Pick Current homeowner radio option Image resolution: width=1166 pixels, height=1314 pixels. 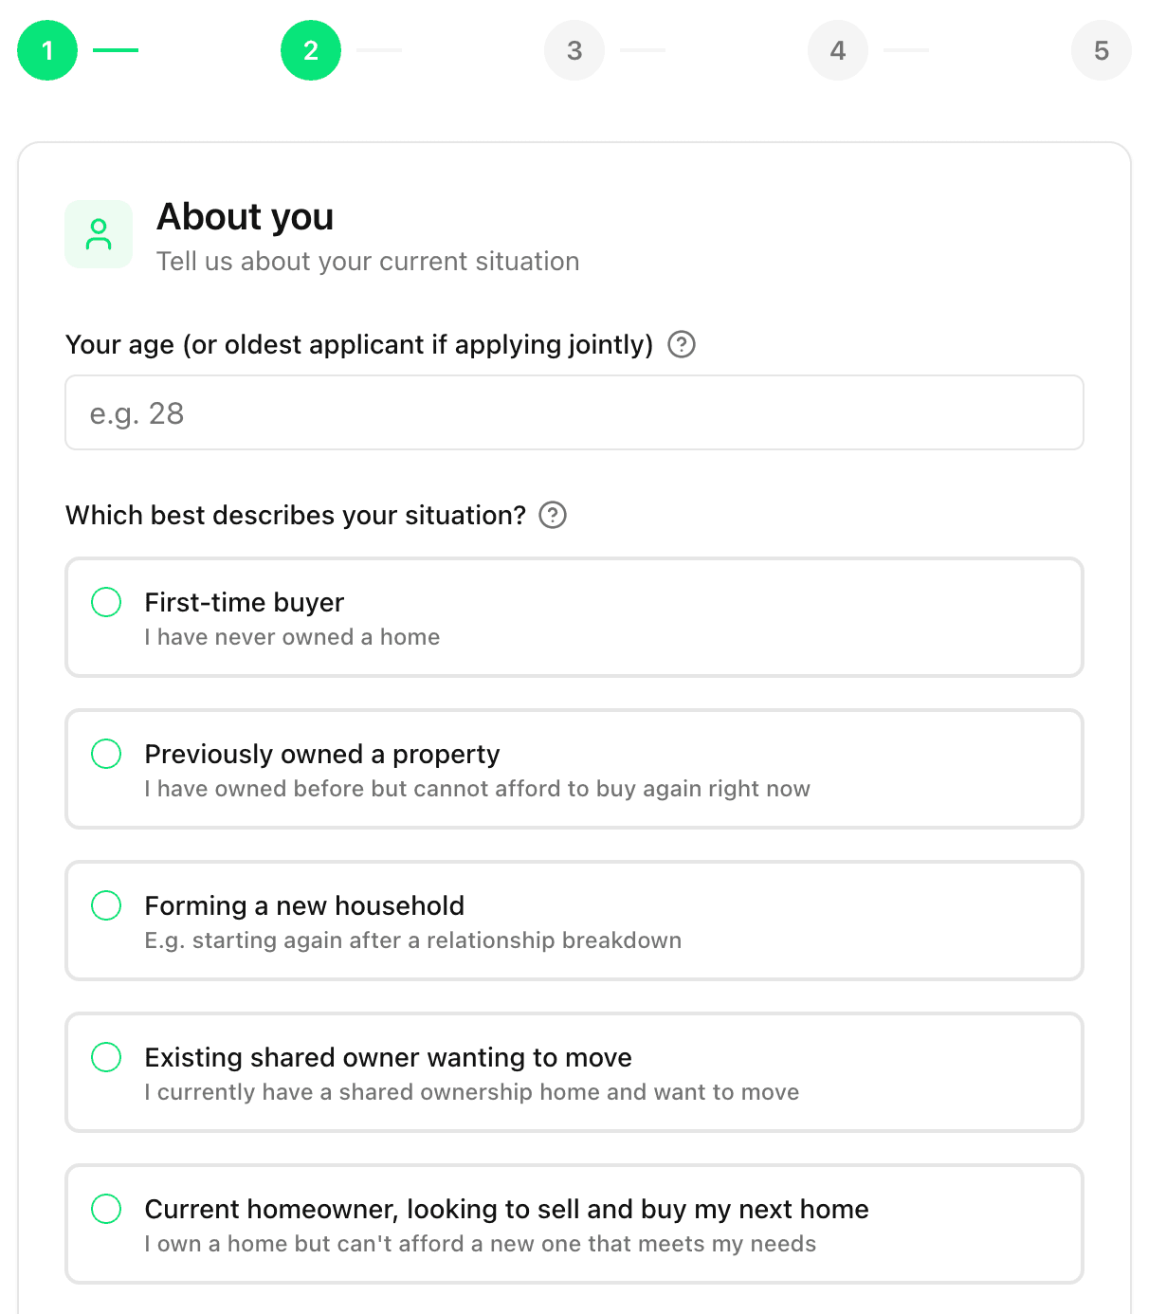[x=106, y=1209]
